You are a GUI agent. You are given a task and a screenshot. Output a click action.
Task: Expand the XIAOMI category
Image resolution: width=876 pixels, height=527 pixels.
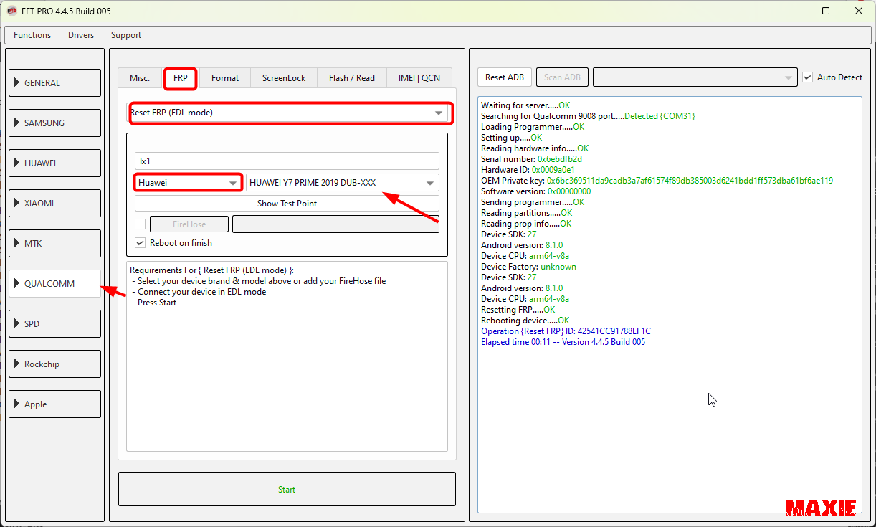pyautogui.click(x=54, y=203)
